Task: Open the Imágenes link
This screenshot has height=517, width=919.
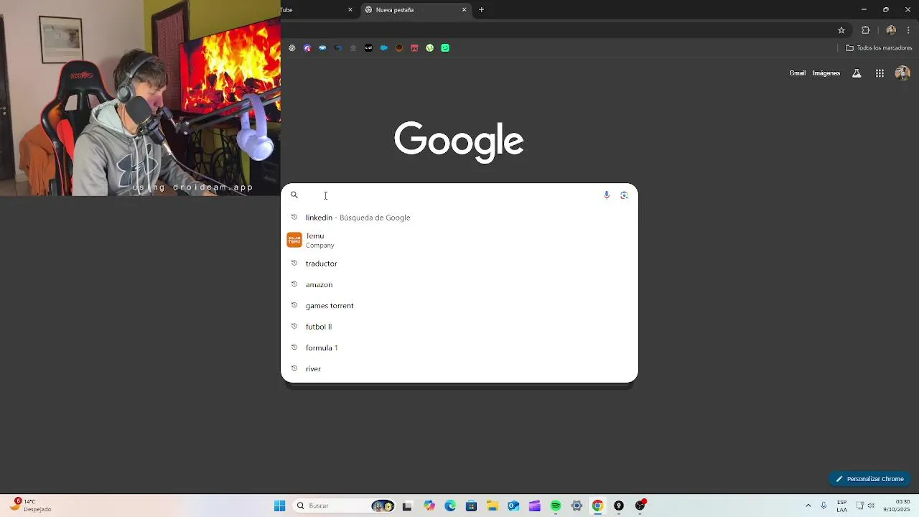Action: pyautogui.click(x=826, y=73)
